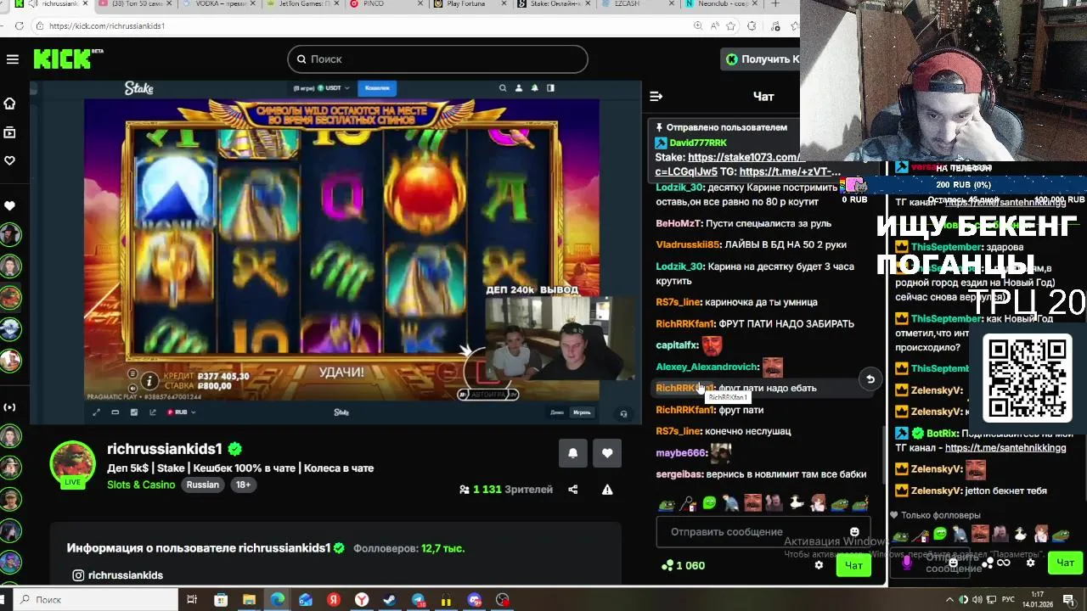Viewport: 1087px width, 611px height.
Task: Open Telegram from taskbar
Action: click(418, 600)
